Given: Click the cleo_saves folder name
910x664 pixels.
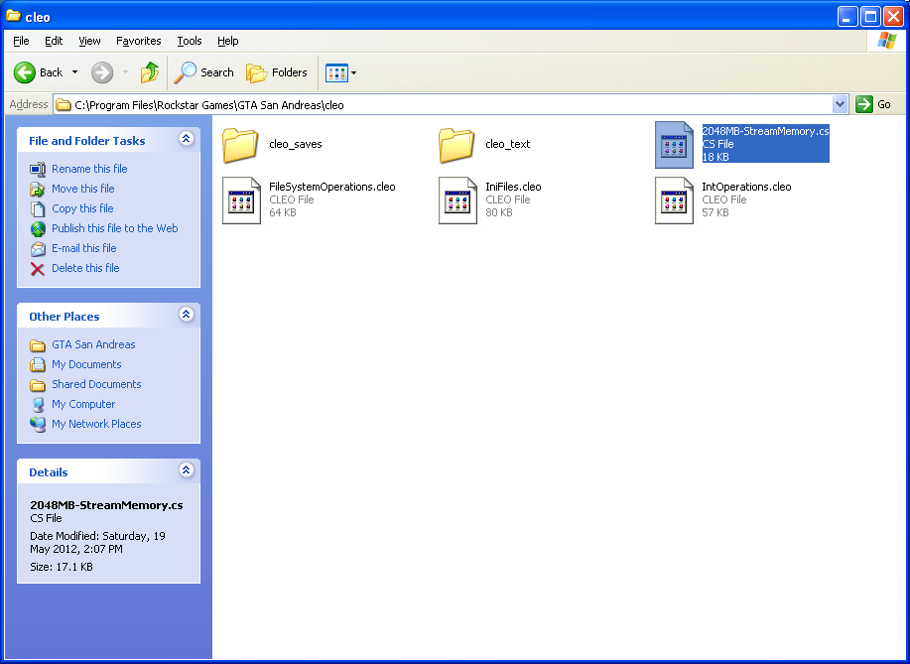Looking at the screenshot, I should pos(296,144).
